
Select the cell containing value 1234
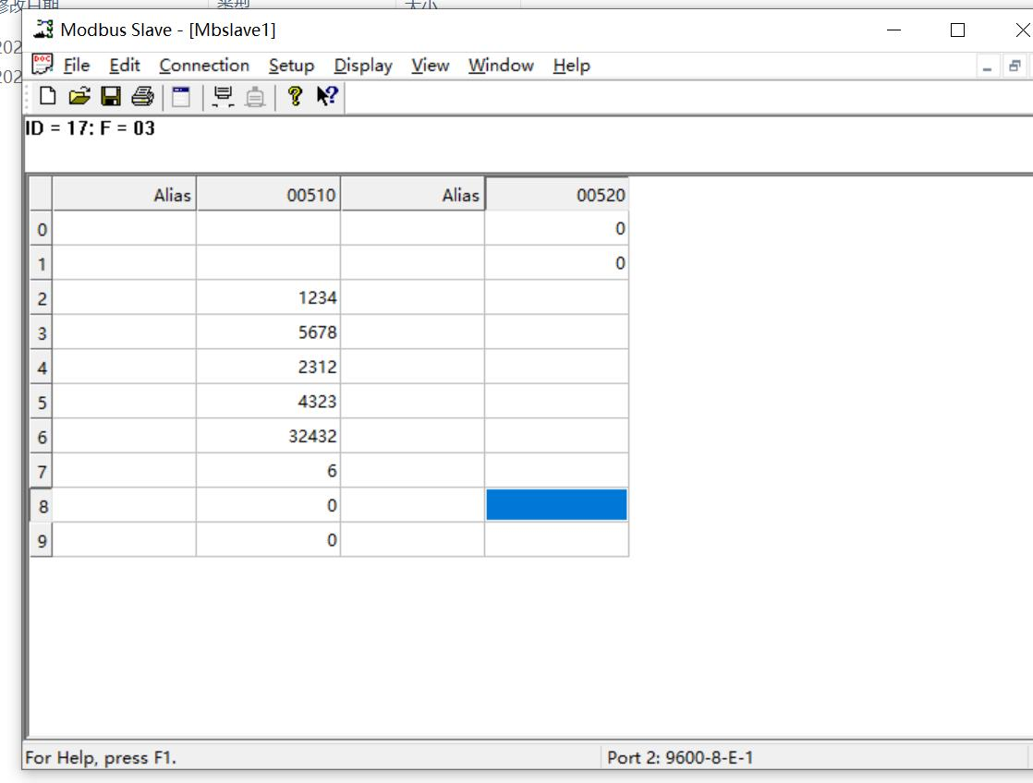tap(269, 297)
